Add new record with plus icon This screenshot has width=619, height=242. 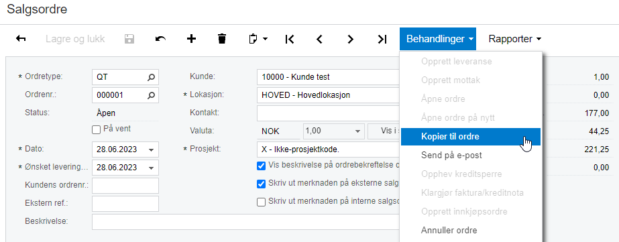[191, 39]
